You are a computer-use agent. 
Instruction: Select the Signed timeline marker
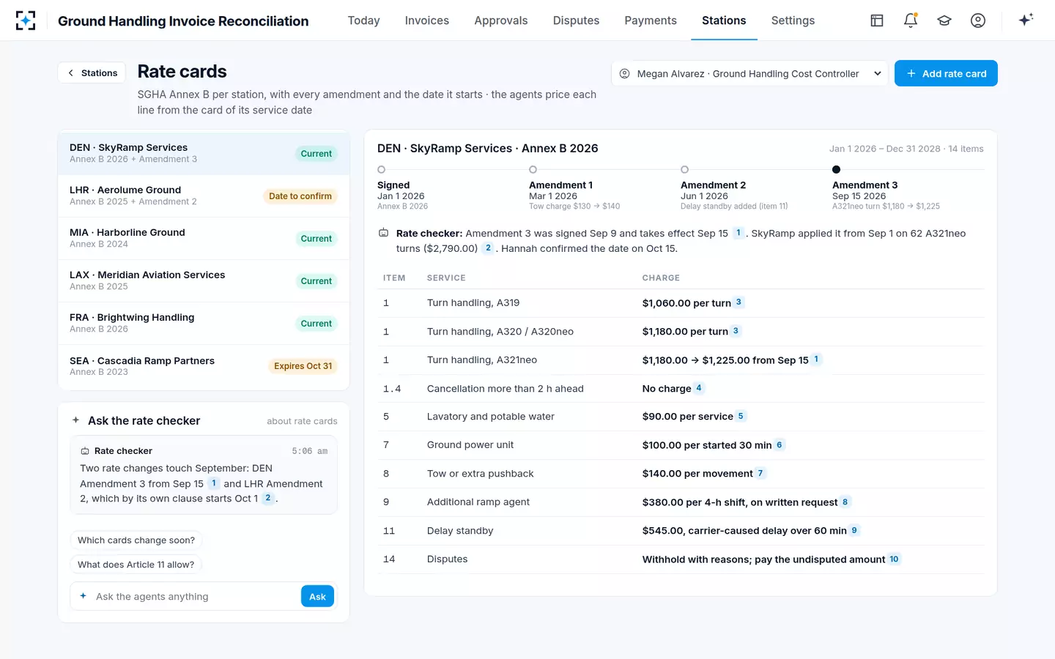point(381,170)
